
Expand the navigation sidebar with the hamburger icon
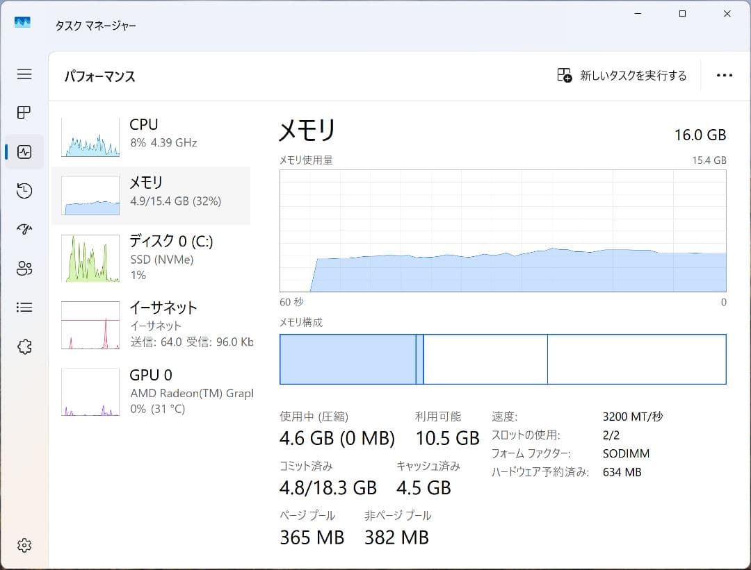[x=24, y=74]
